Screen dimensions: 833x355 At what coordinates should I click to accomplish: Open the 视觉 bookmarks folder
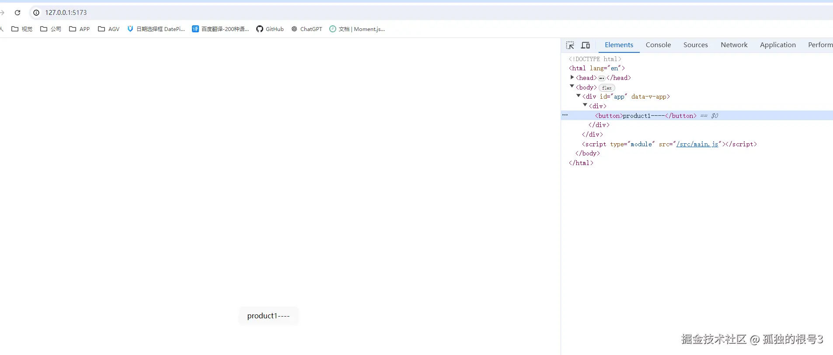[x=22, y=29]
